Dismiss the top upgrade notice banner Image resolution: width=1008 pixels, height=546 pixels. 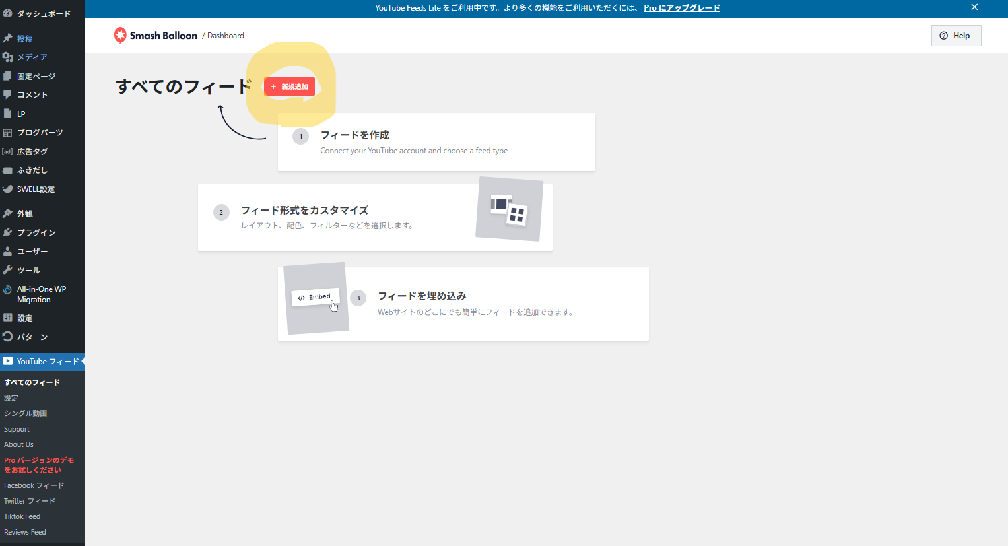pos(974,7)
